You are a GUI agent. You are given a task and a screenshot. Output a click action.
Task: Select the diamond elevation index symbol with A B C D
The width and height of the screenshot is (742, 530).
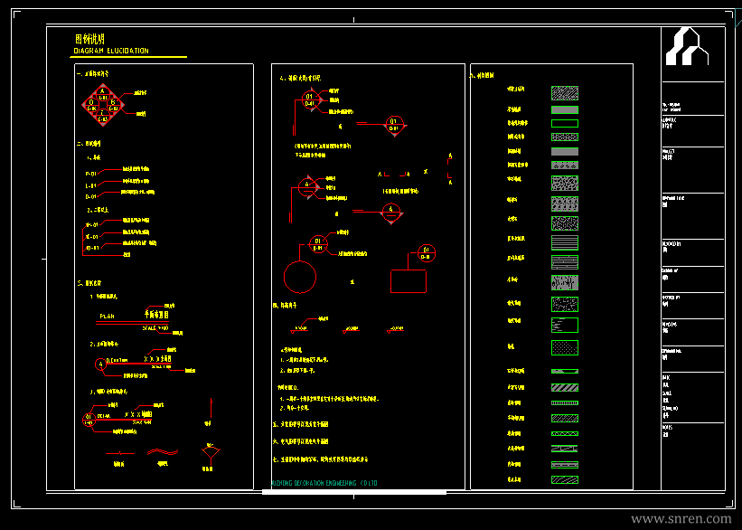pos(103,105)
